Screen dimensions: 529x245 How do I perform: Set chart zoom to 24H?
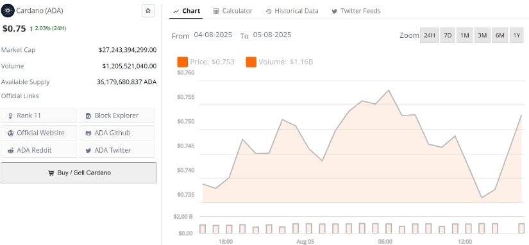coord(429,35)
